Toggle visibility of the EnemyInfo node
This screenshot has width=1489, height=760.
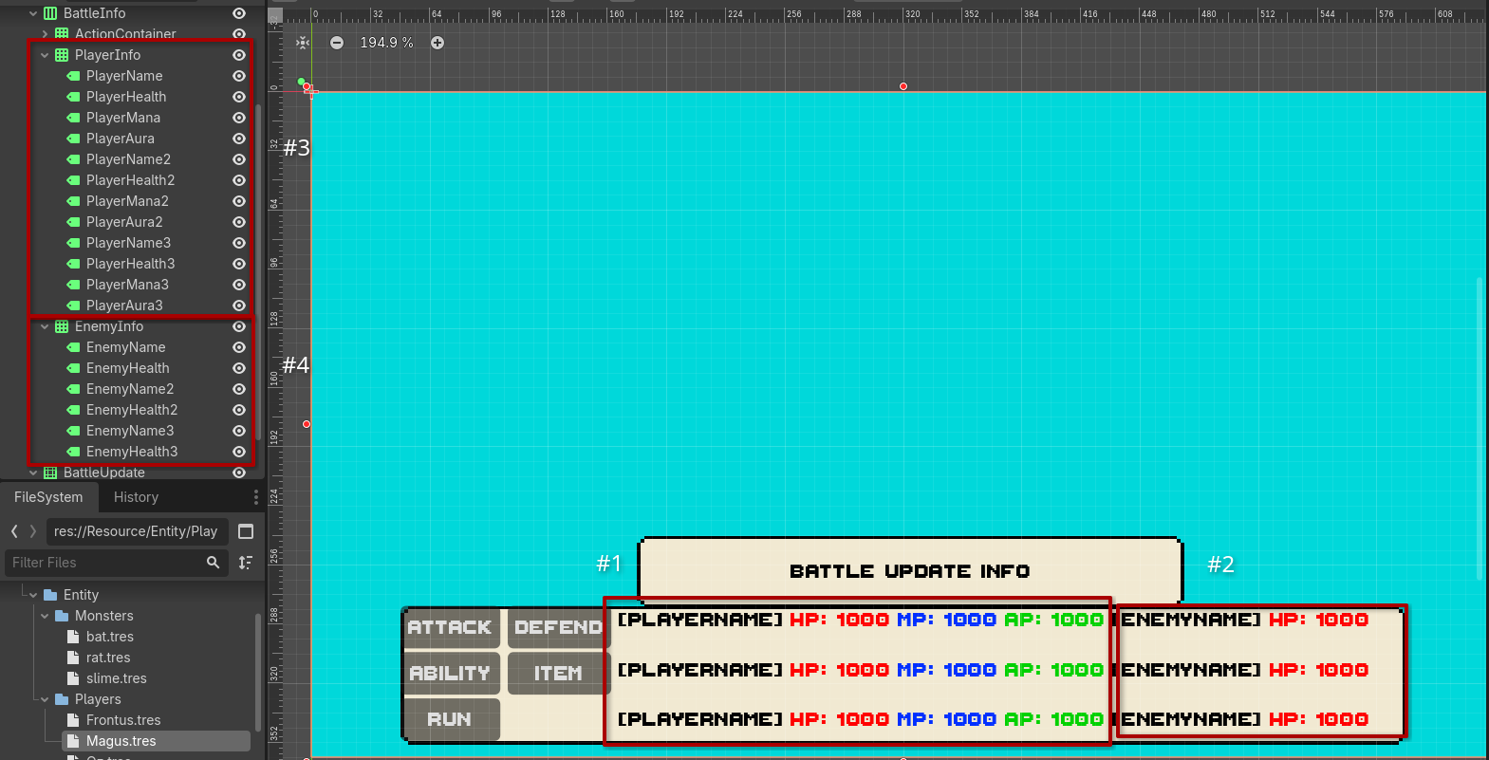pyautogui.click(x=239, y=326)
